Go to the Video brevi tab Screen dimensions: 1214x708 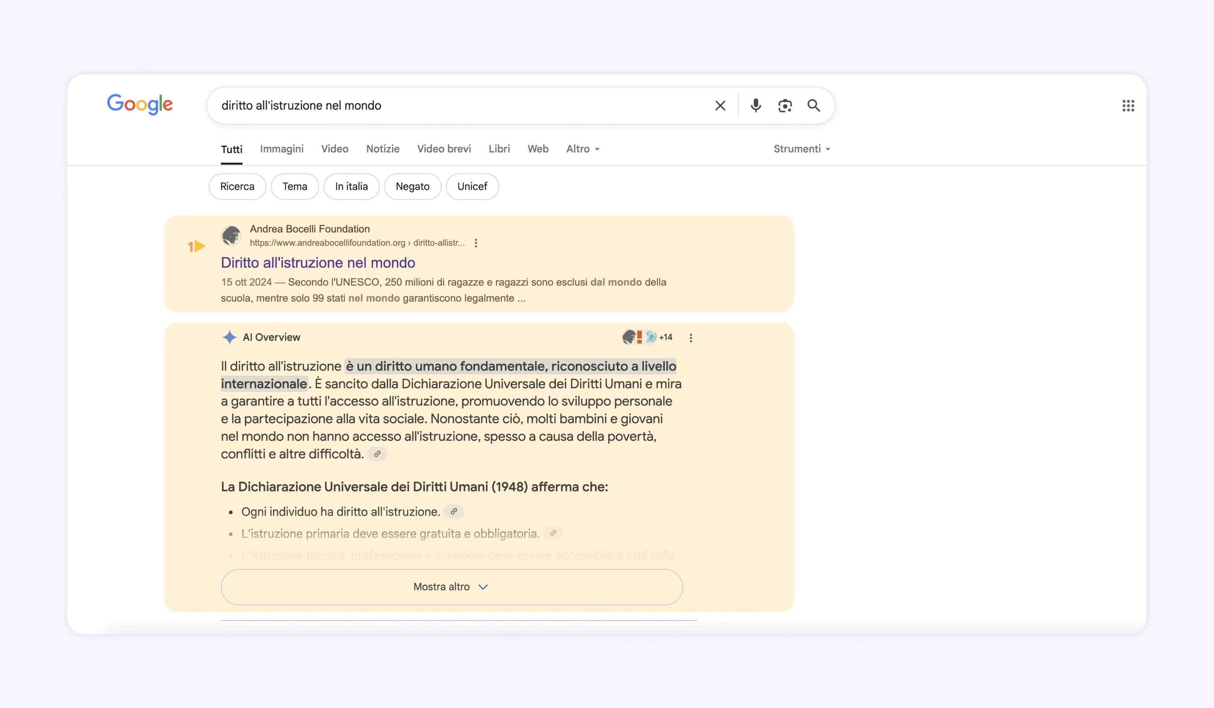point(444,149)
